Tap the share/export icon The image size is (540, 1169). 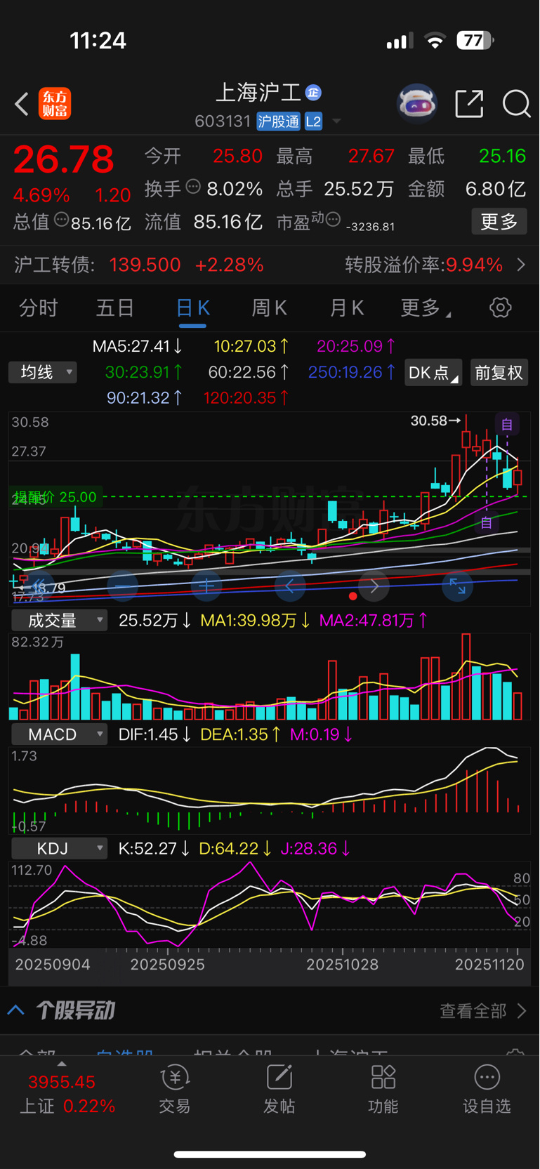(x=469, y=104)
